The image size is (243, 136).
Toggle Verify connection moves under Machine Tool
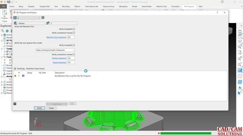pyautogui.click(x=74, y=33)
